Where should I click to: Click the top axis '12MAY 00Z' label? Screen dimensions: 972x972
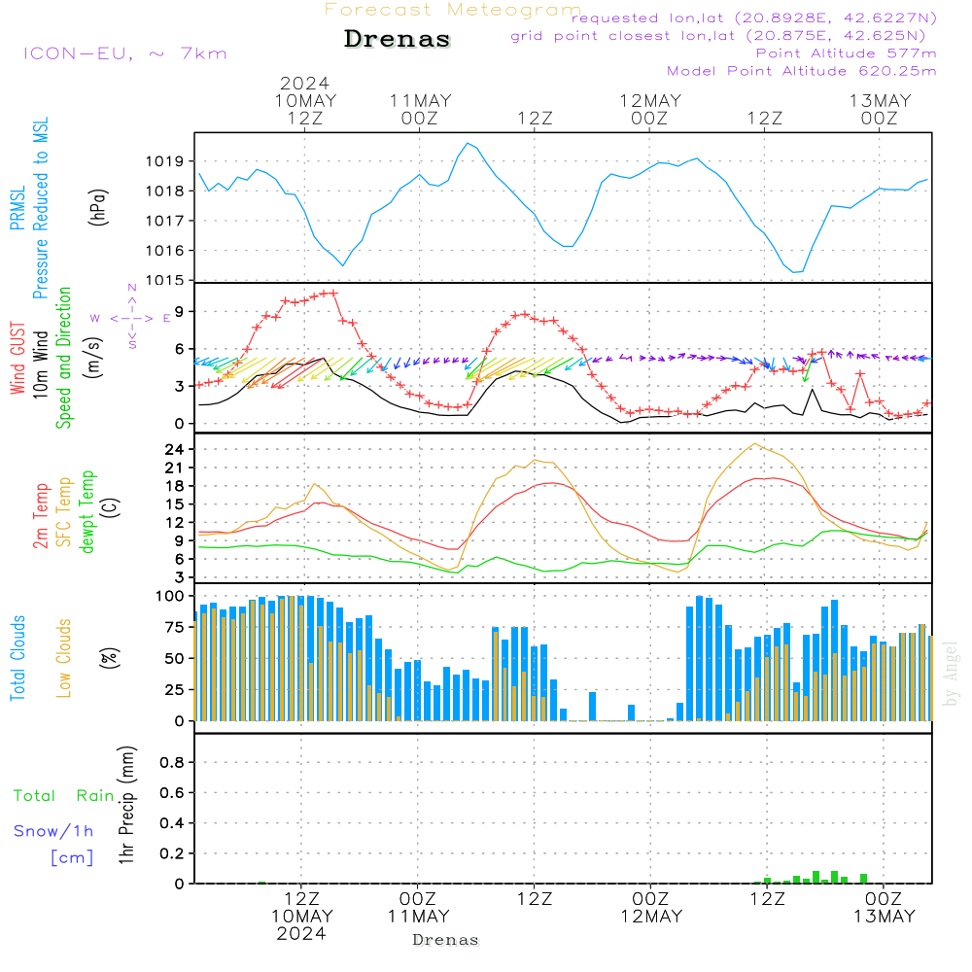pos(650,109)
